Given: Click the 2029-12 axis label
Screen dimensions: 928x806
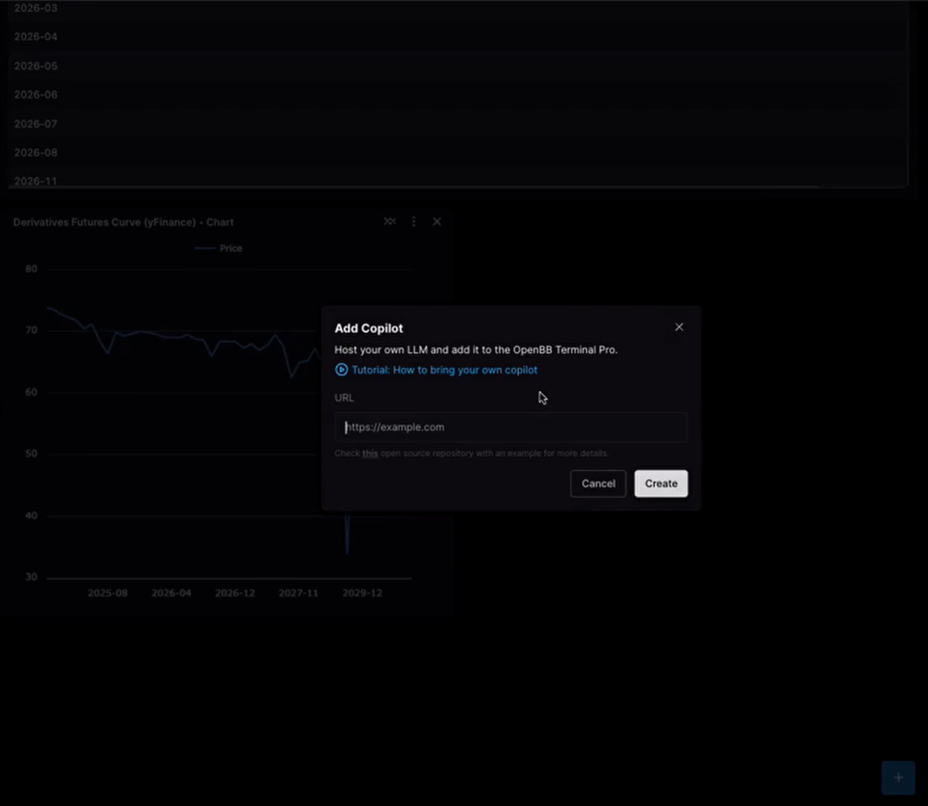Looking at the screenshot, I should [x=363, y=593].
